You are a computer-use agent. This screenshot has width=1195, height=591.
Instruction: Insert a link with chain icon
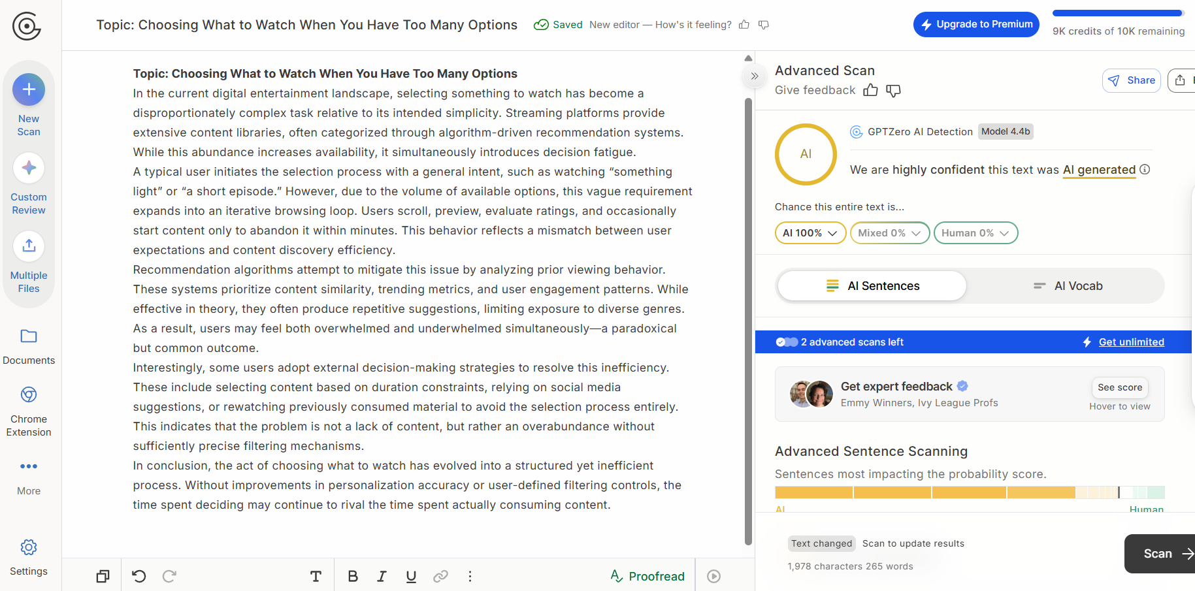point(440,576)
